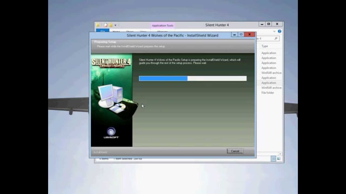Click the horizontal scrollbar right arrow in Explorer
This screenshot has width=346, height=194.
(x=280, y=154)
